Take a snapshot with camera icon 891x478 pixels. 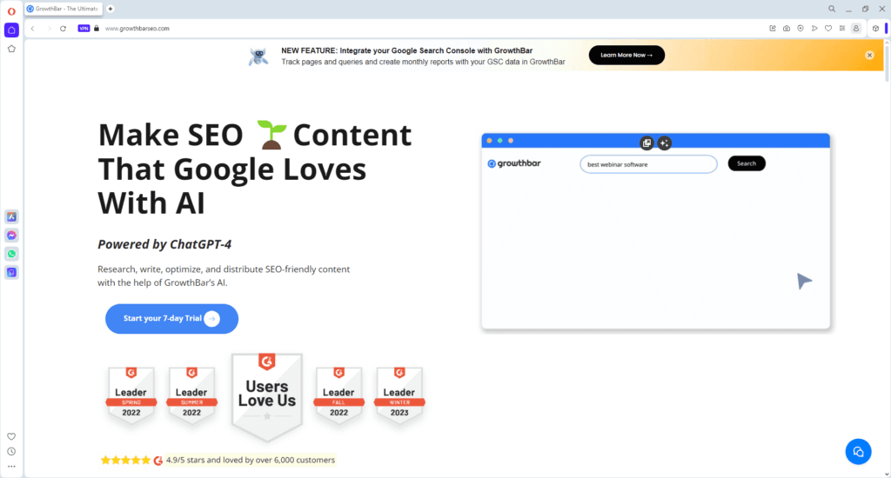click(787, 29)
